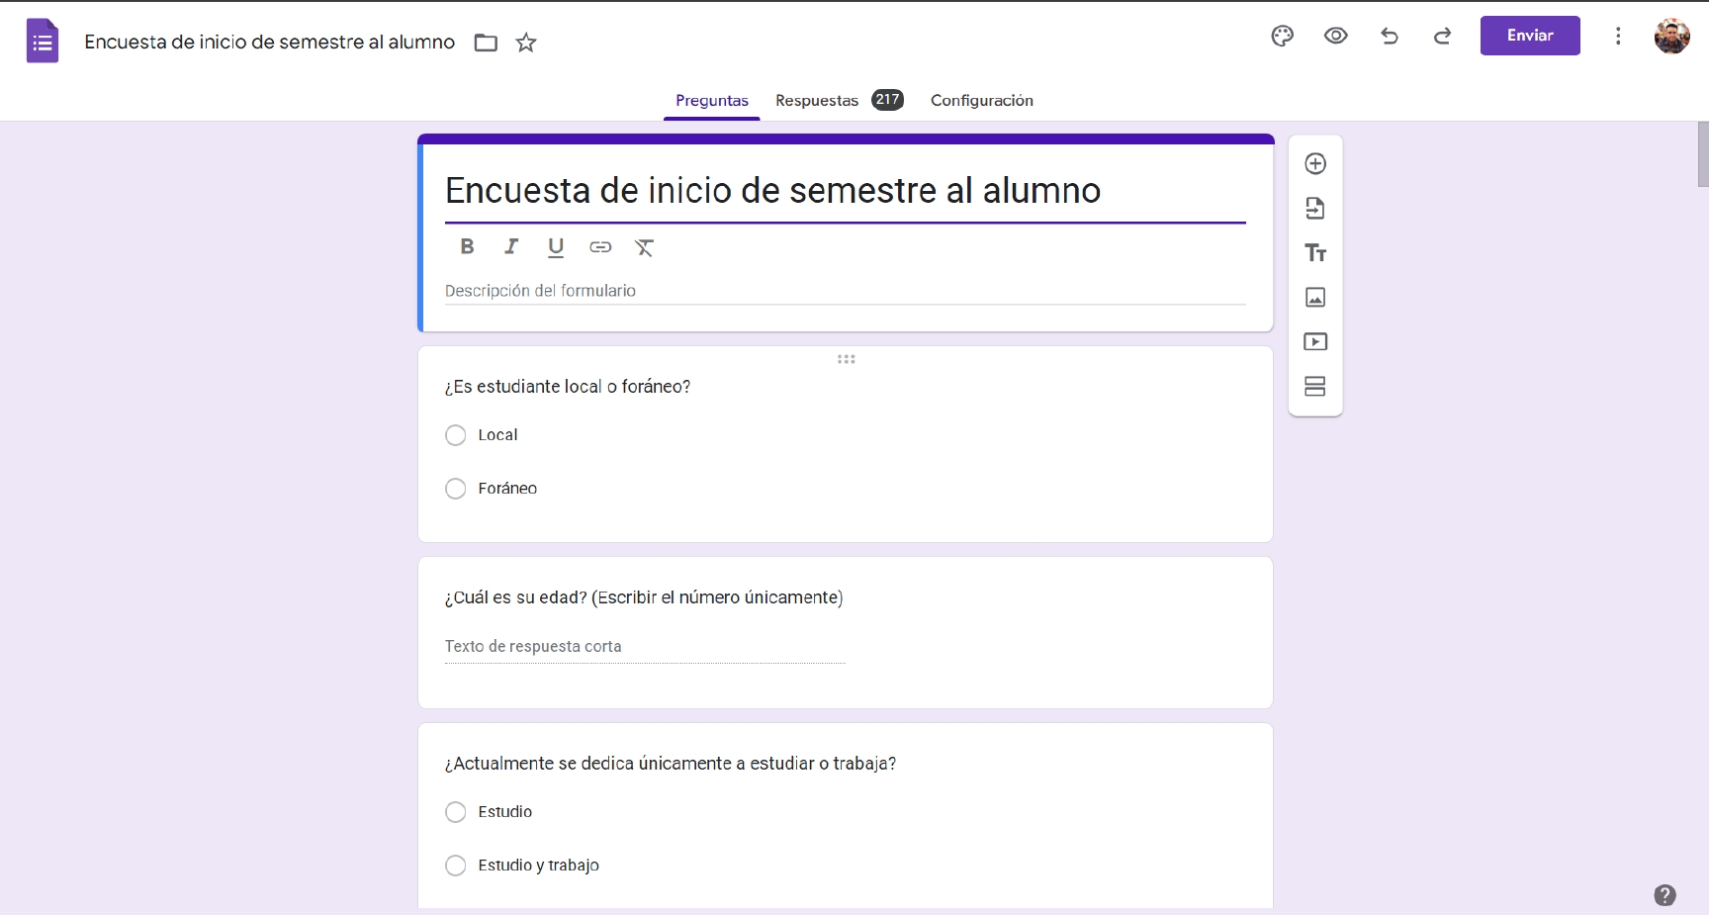
Task: Click the add video icon
Action: (1315, 342)
